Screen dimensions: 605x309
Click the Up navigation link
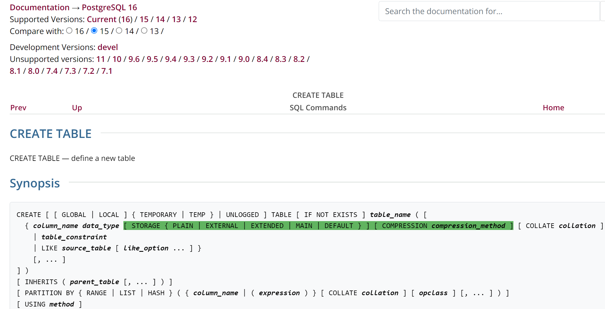click(77, 108)
